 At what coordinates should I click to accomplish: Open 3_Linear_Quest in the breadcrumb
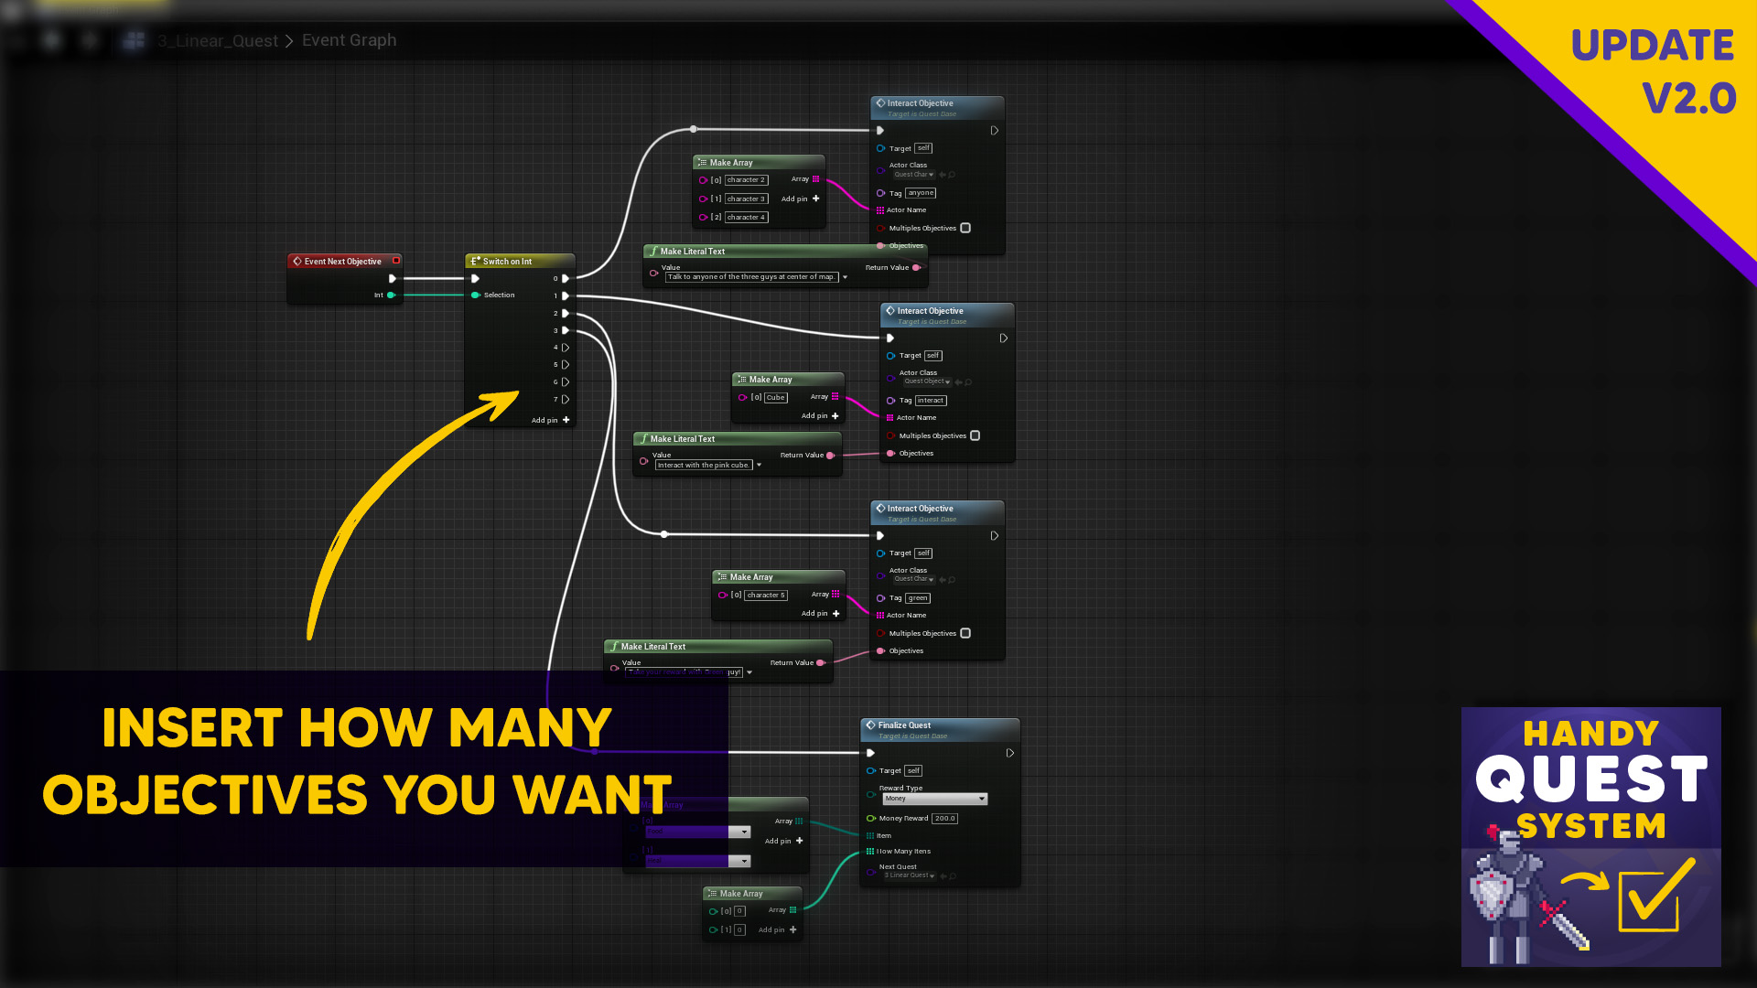pos(219,40)
